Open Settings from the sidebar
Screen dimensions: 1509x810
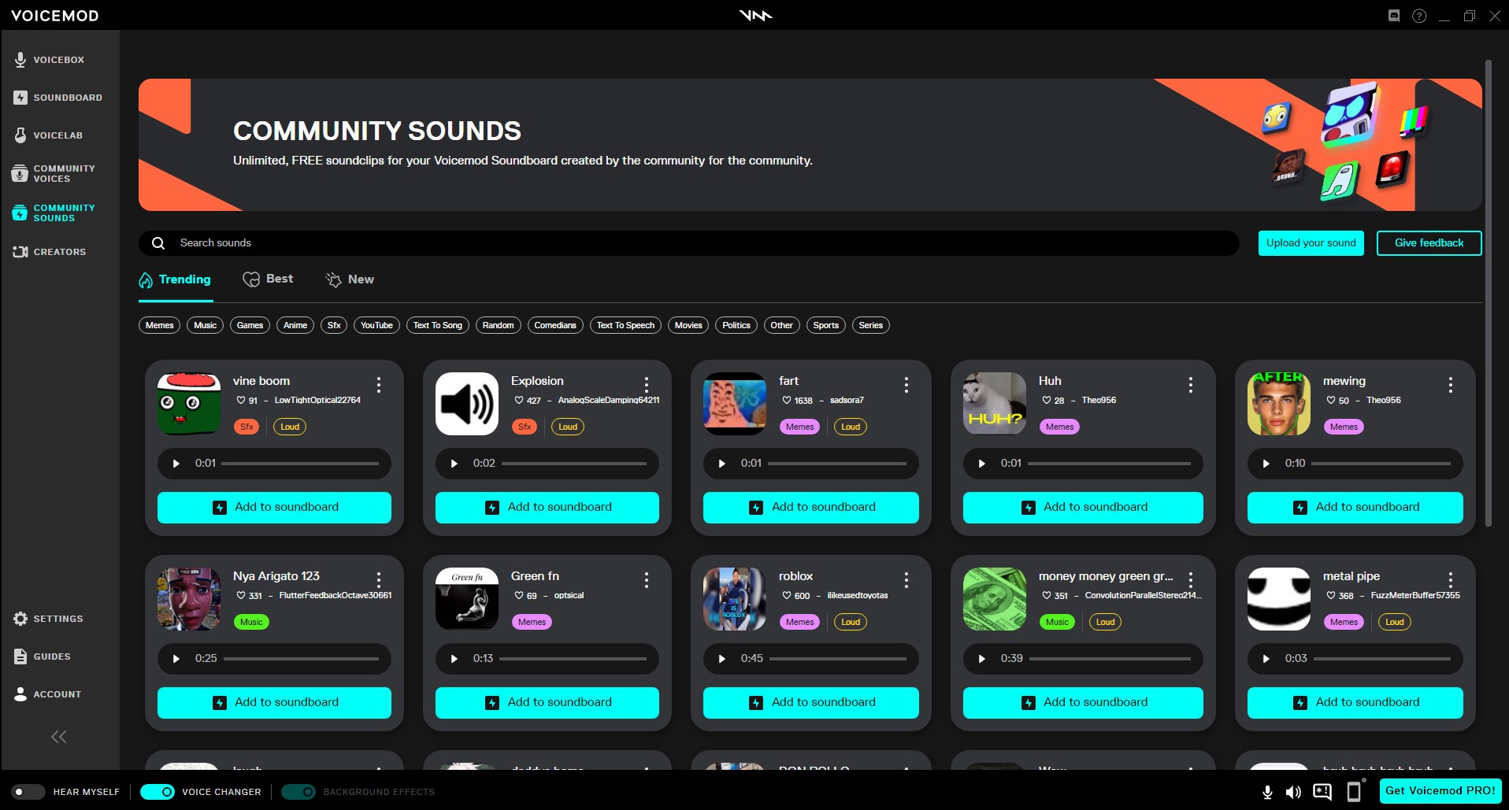[48, 619]
